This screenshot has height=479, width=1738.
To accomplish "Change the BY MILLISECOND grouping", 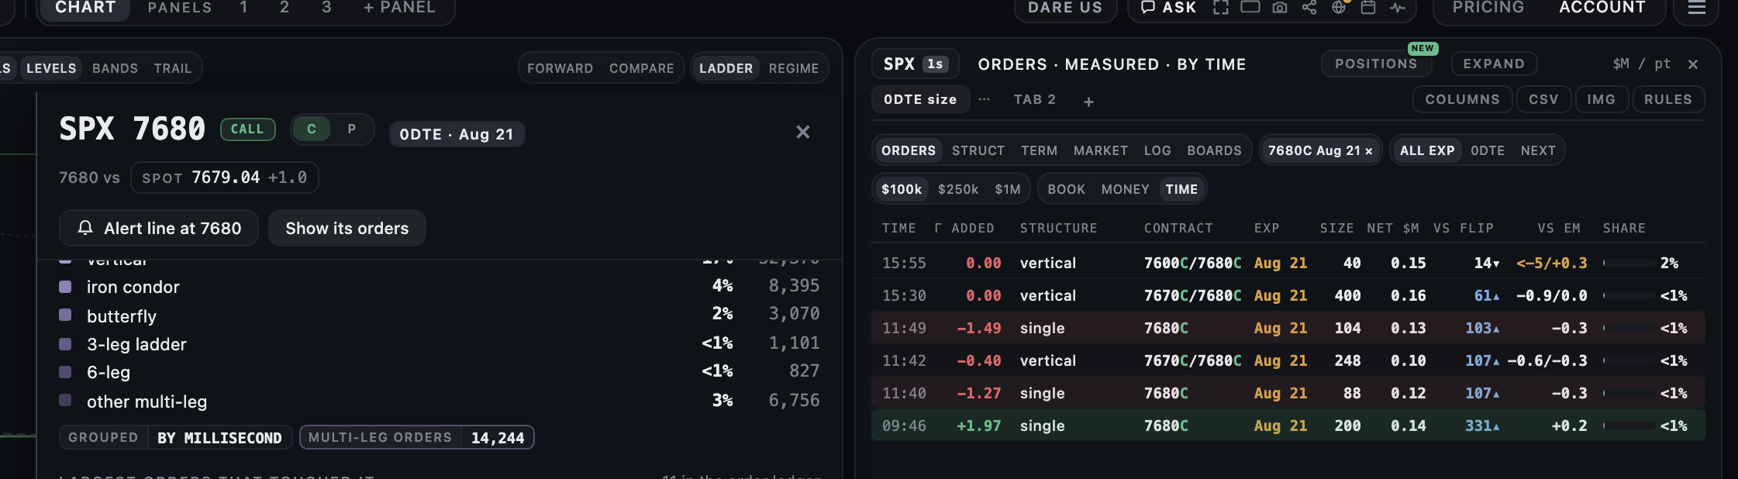I will click(x=219, y=438).
